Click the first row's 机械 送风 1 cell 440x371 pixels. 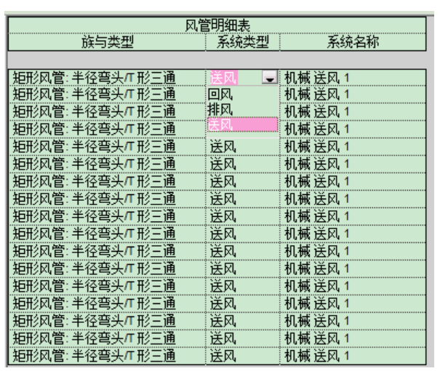pos(354,77)
